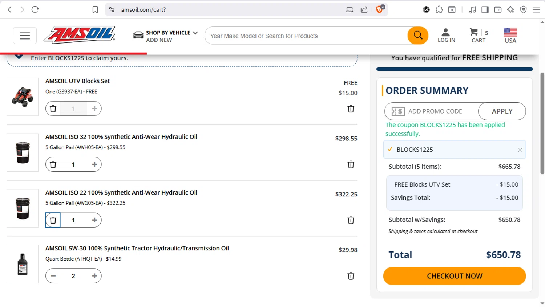Open Brave wallet icon
Screen dimensions: 545x307
coord(498,10)
